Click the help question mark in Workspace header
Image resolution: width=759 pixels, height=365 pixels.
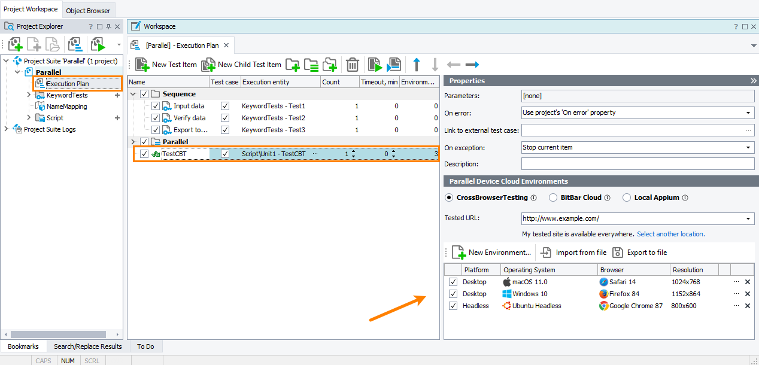(736, 26)
